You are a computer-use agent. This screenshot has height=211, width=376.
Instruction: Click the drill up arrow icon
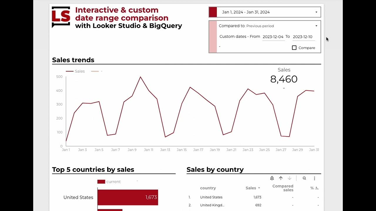[x=281, y=178]
